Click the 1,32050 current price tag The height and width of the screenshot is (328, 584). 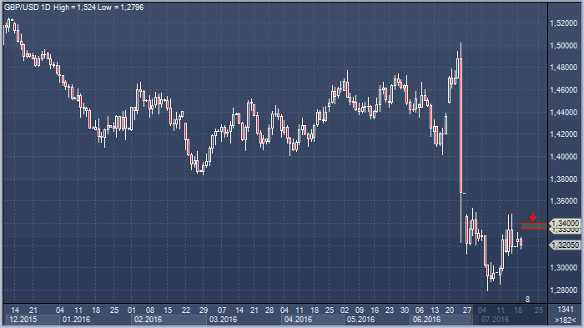point(565,245)
